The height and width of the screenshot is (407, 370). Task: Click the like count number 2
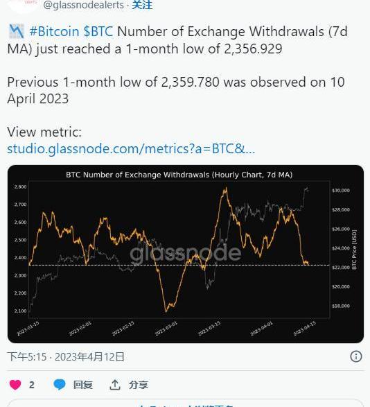[32, 385]
